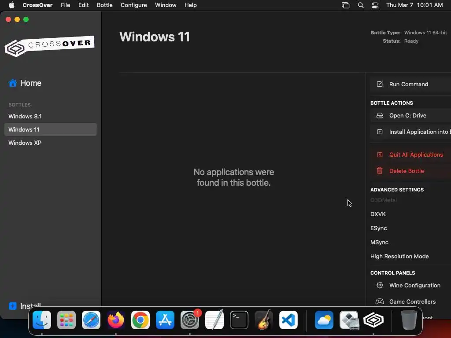The height and width of the screenshot is (338, 451).
Task: Click the 'Ready' status value
Action: click(411, 41)
